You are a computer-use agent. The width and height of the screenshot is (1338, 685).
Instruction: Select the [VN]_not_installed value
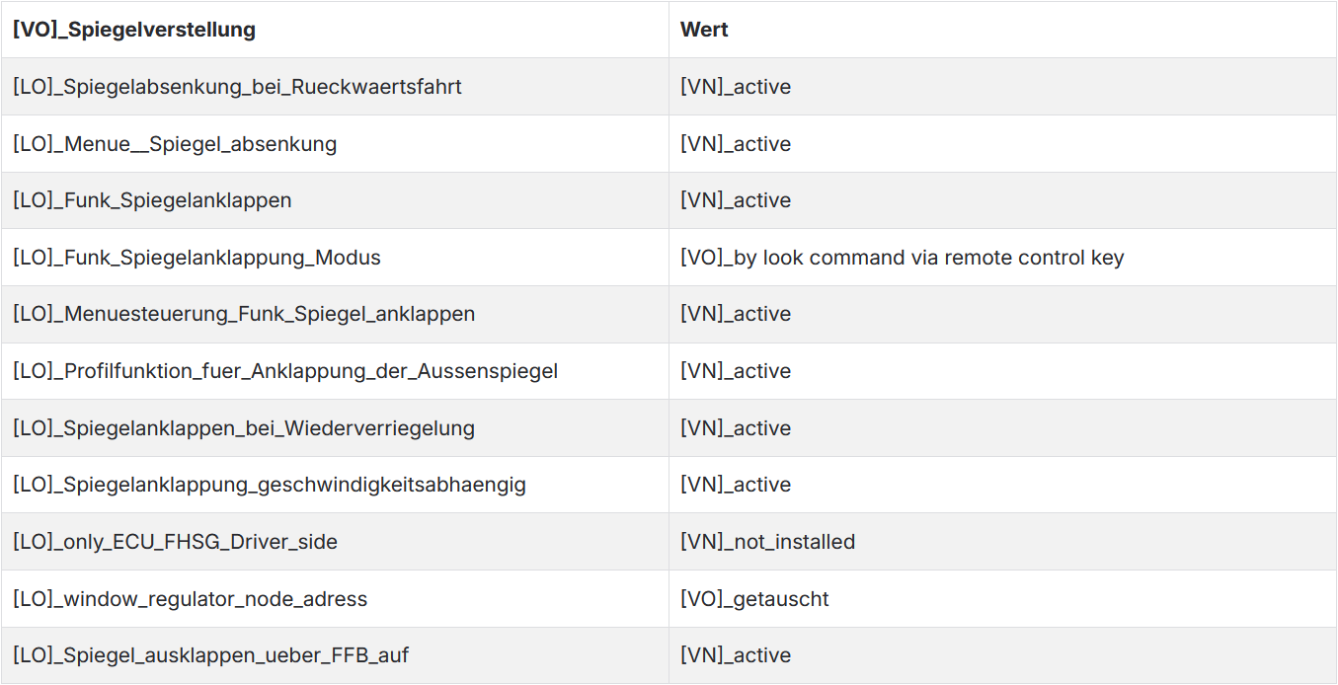click(767, 542)
